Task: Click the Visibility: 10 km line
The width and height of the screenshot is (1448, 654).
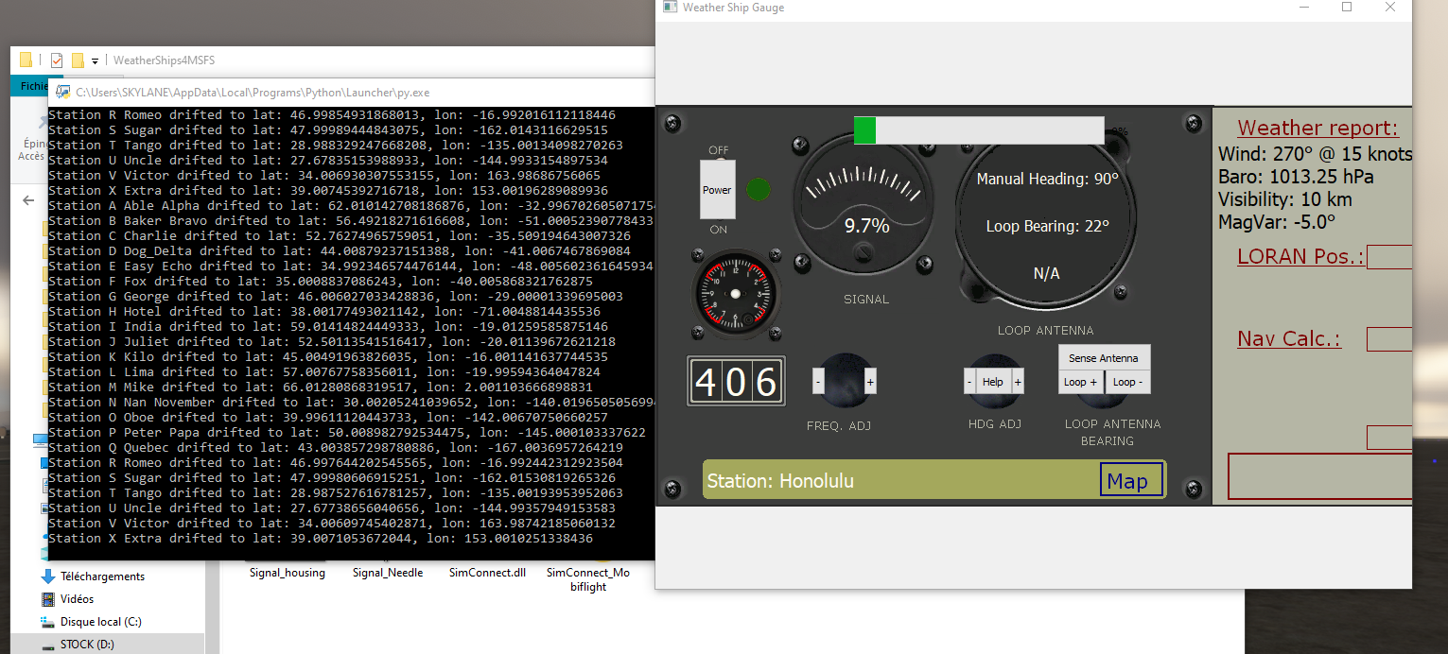Action: 1285,199
